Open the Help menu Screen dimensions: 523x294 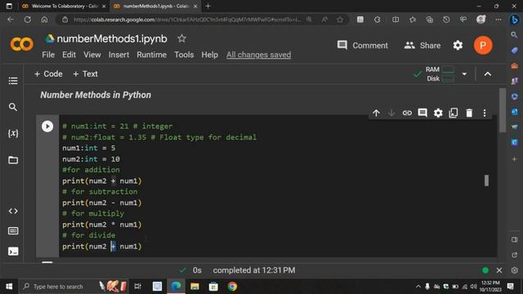[209, 55]
